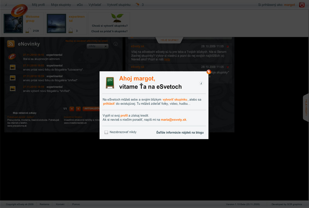Open the Welcome group thumbnail
Viewport: 309px width, 208px height.
click(x=13, y=23)
